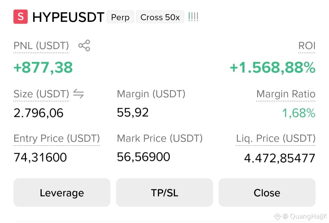
Task: Tap the Perp contract type tag
Action: point(120,17)
